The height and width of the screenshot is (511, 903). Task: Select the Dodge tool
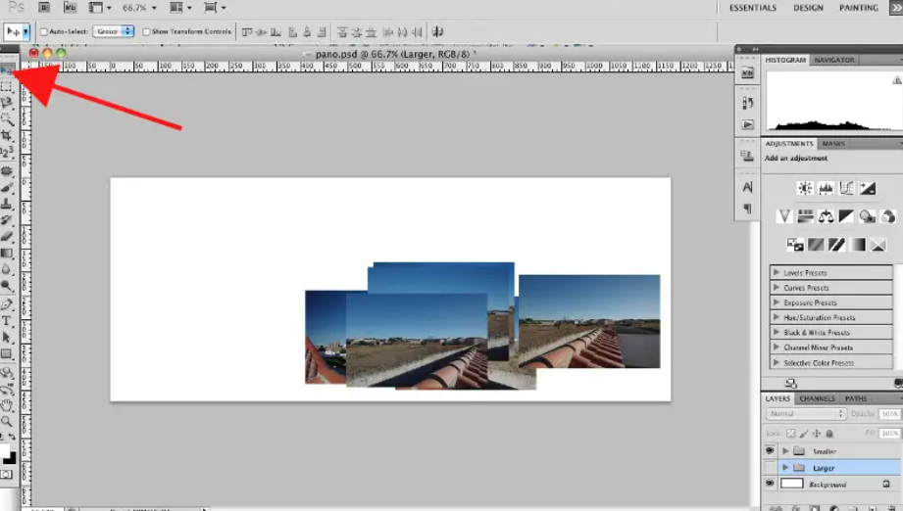[x=6, y=286]
